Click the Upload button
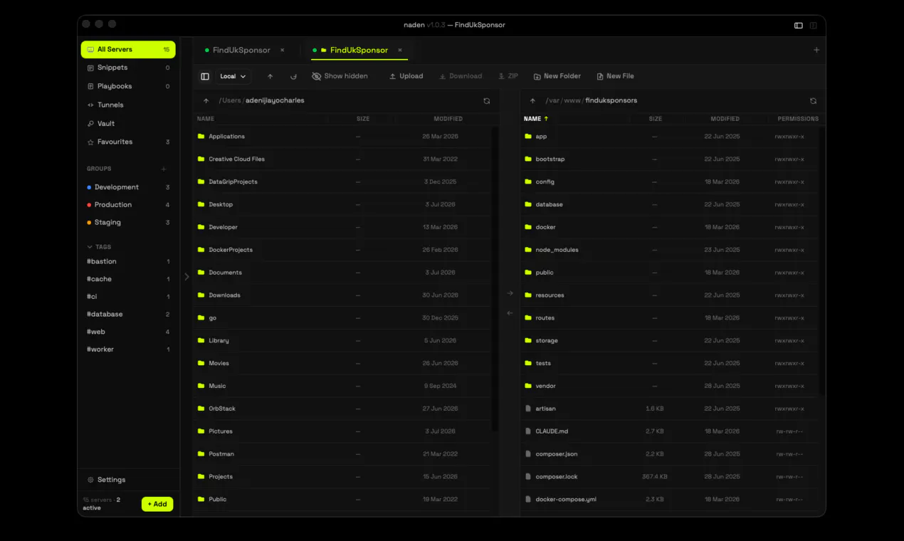 point(406,76)
